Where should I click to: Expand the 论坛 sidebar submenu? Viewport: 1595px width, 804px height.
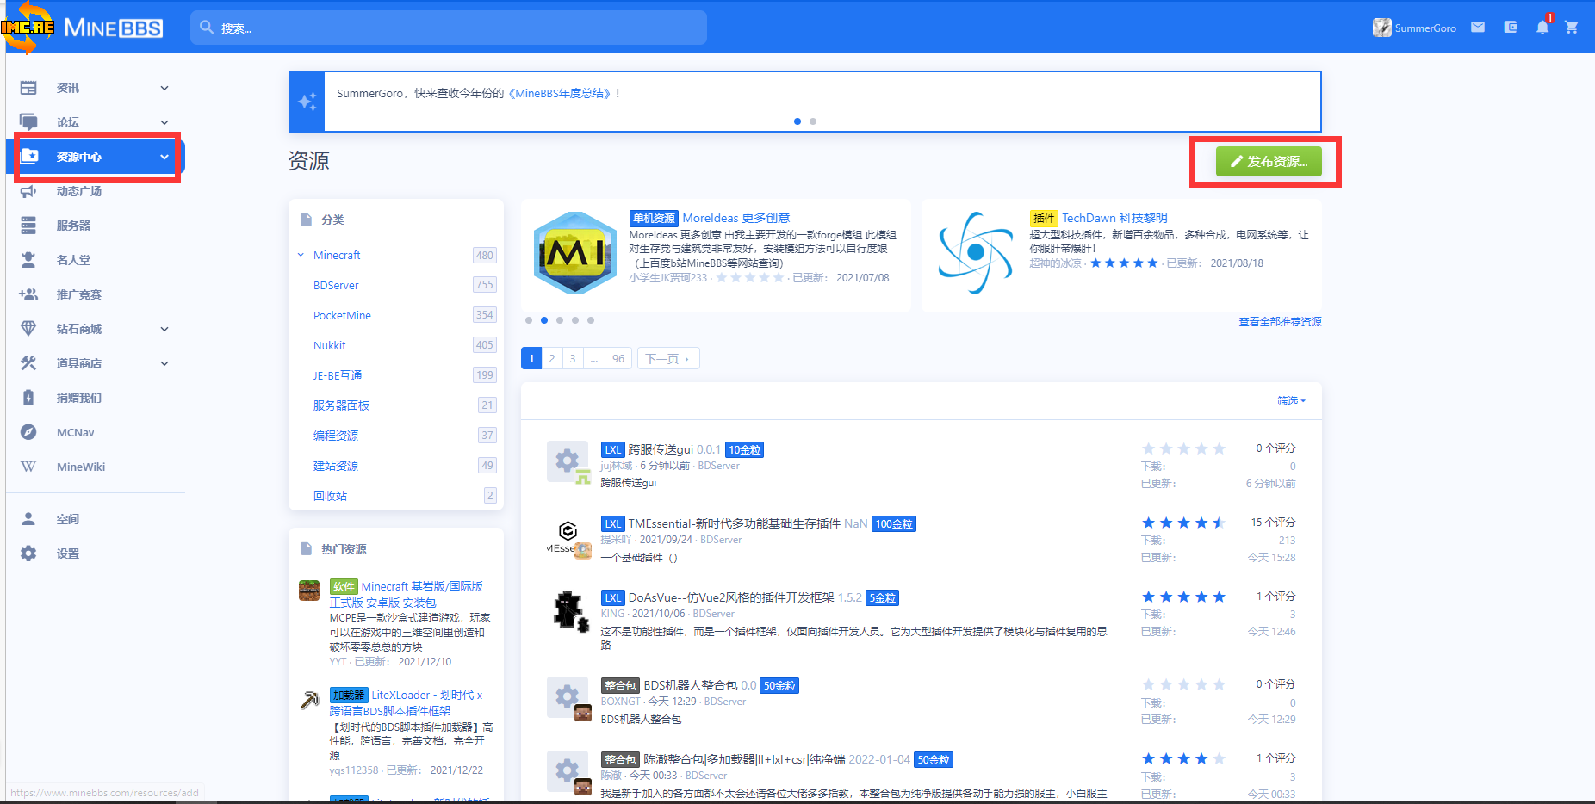164,122
